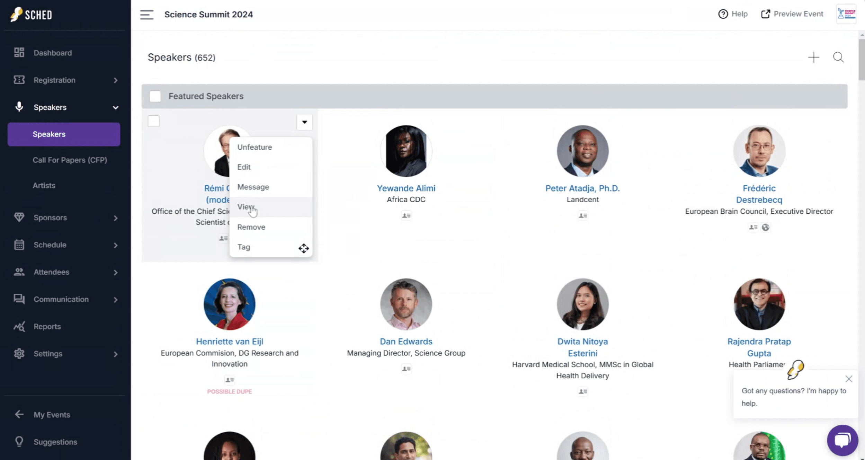Viewport: 865px width, 460px height.
Task: Click profile card icon under Yewande Alimi
Action: pyautogui.click(x=406, y=216)
